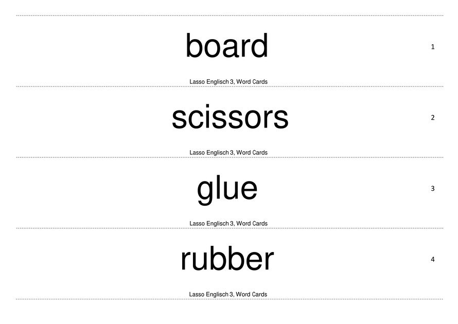This screenshot has height=324, width=458.
Task: Click the Lasso Englisch caption under "glue"
Action: point(228,224)
